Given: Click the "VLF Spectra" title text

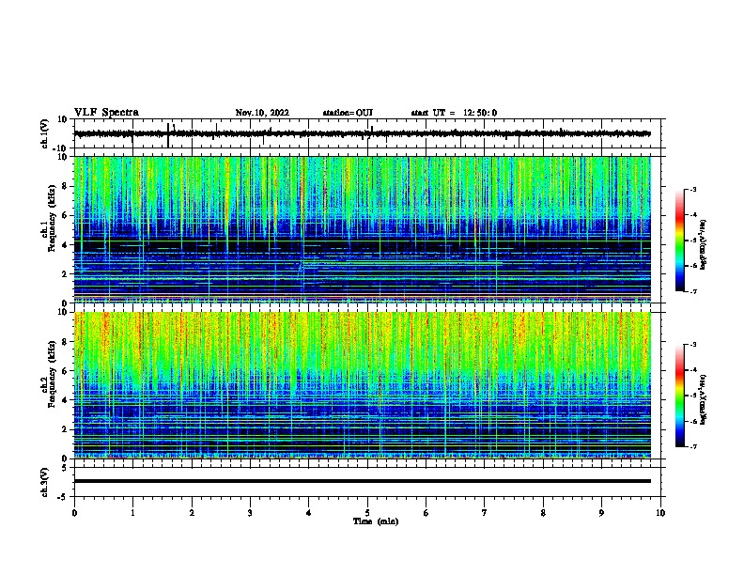Looking at the screenshot, I should (106, 113).
